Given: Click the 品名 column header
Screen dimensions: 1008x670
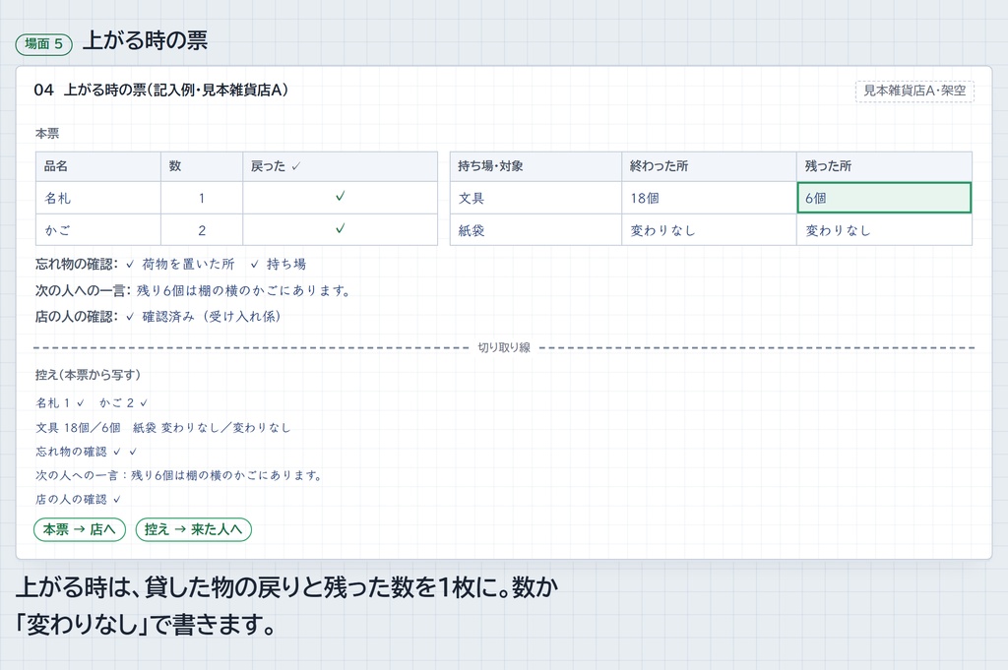Looking at the screenshot, I should [x=98, y=166].
